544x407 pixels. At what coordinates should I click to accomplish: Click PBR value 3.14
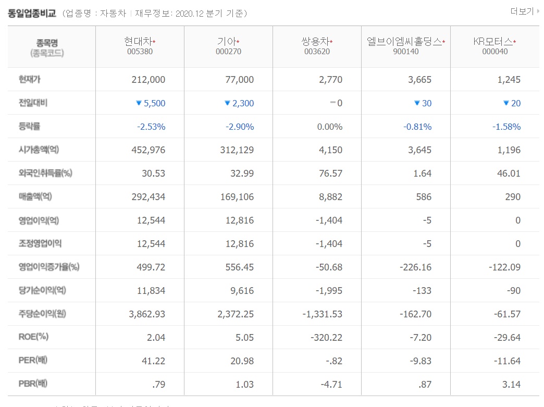click(511, 385)
